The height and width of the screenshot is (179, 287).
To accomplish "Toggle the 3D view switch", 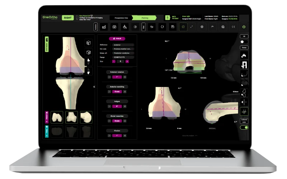I will 244,42.
